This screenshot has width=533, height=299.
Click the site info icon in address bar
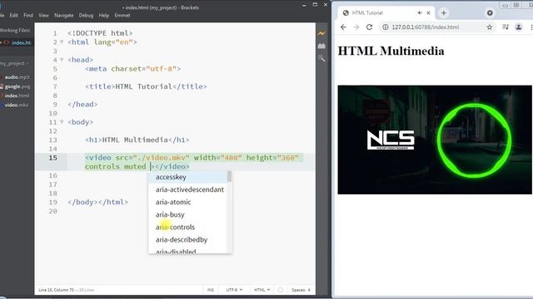click(x=385, y=27)
